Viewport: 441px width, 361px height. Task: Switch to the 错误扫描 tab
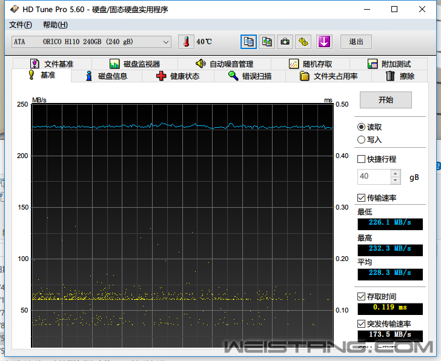250,76
